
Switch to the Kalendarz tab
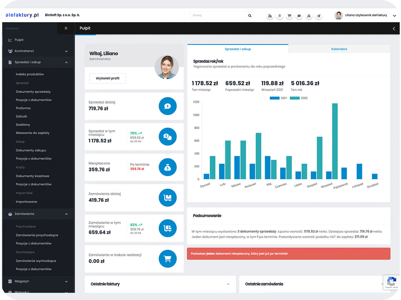(339, 49)
